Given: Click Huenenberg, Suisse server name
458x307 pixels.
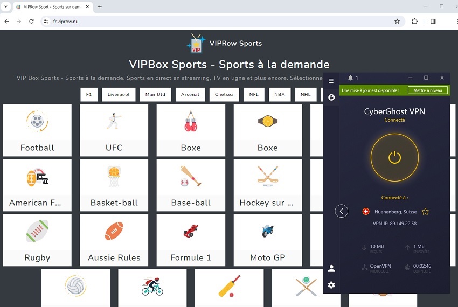Looking at the screenshot, I should 395,212.
